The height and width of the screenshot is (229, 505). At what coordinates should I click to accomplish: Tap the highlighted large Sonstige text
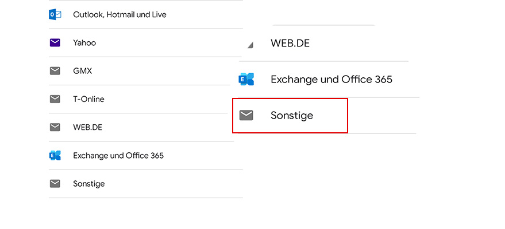coord(292,116)
